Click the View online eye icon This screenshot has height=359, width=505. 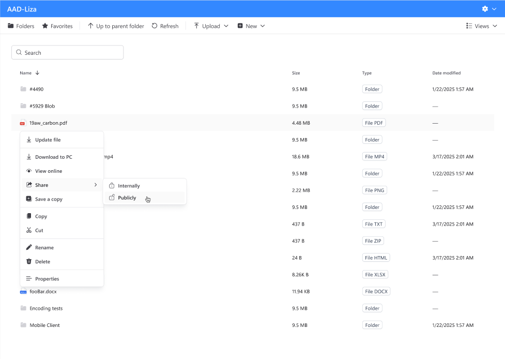28,171
